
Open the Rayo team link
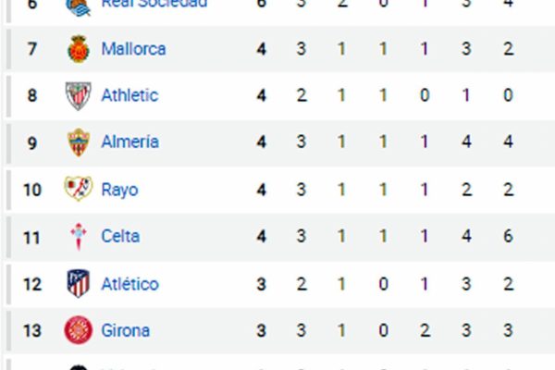(119, 190)
